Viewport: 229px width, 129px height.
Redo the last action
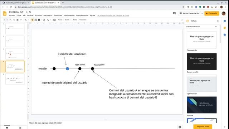[14, 20]
